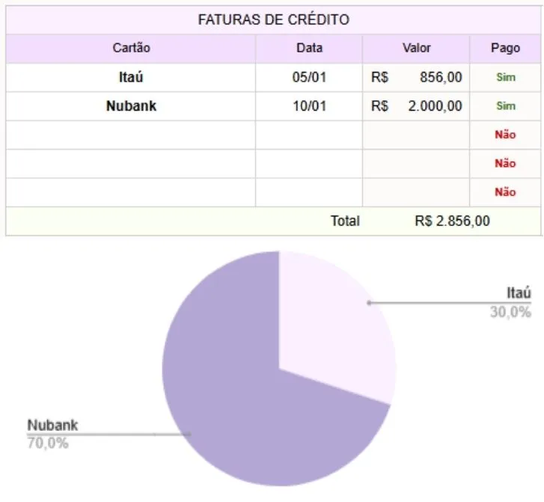544x502 pixels.
Task: Click the Valor column header
Action: [416, 49]
